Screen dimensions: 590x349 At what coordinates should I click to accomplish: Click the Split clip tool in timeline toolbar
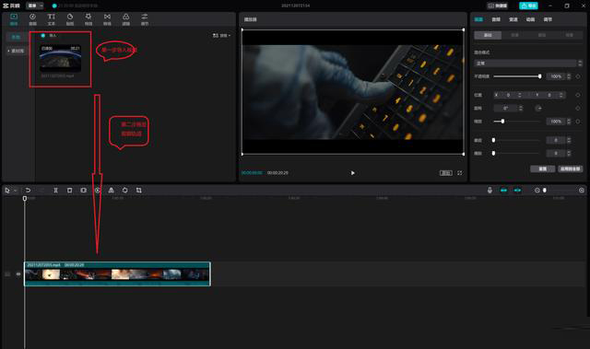[55, 191]
